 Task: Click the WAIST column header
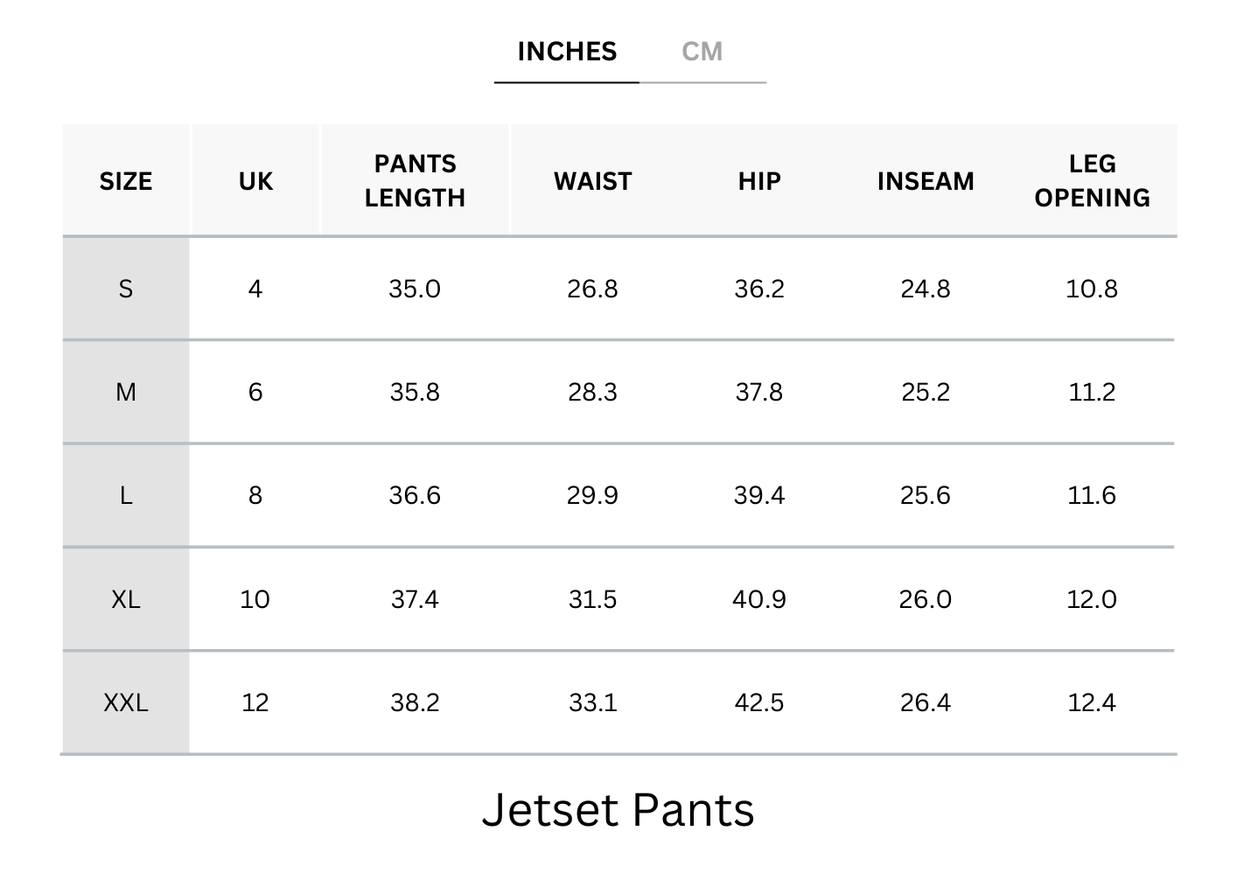click(592, 181)
